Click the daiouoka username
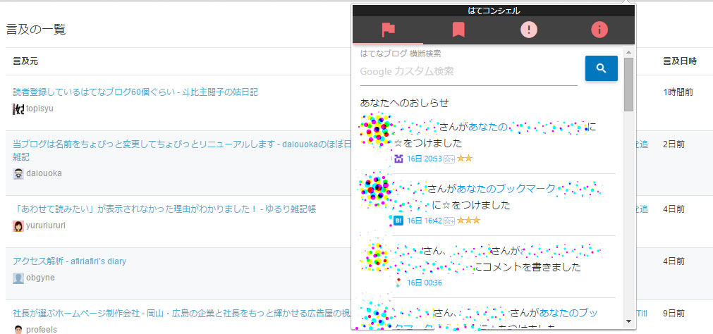The width and height of the screenshot is (713, 334). (44, 173)
